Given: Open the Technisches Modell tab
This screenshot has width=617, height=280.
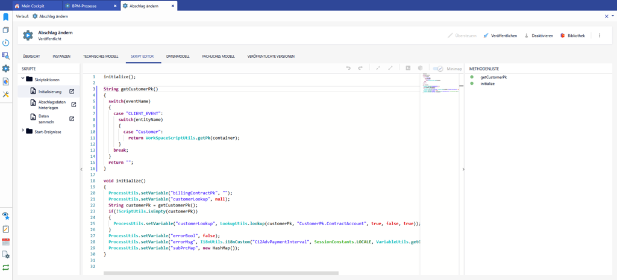Looking at the screenshot, I should point(101,57).
